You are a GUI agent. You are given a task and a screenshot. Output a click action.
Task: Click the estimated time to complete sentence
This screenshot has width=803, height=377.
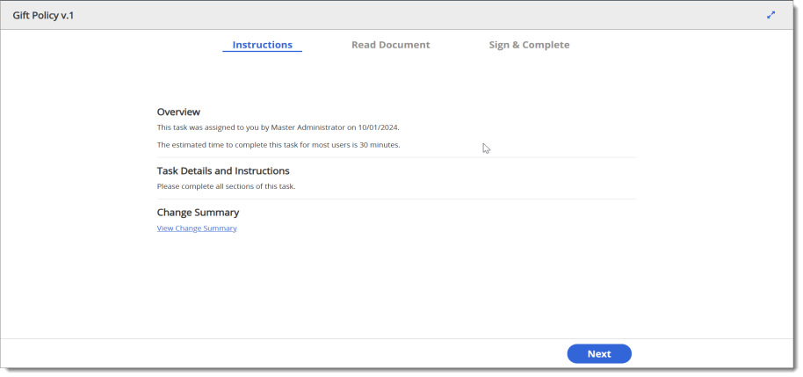coord(279,145)
